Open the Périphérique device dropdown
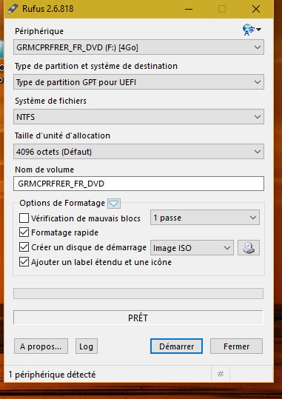Screen dimensions: 282x399 [138, 47]
